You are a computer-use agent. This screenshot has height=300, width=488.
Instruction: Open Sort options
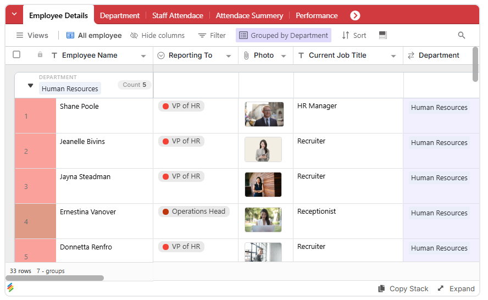tap(354, 36)
